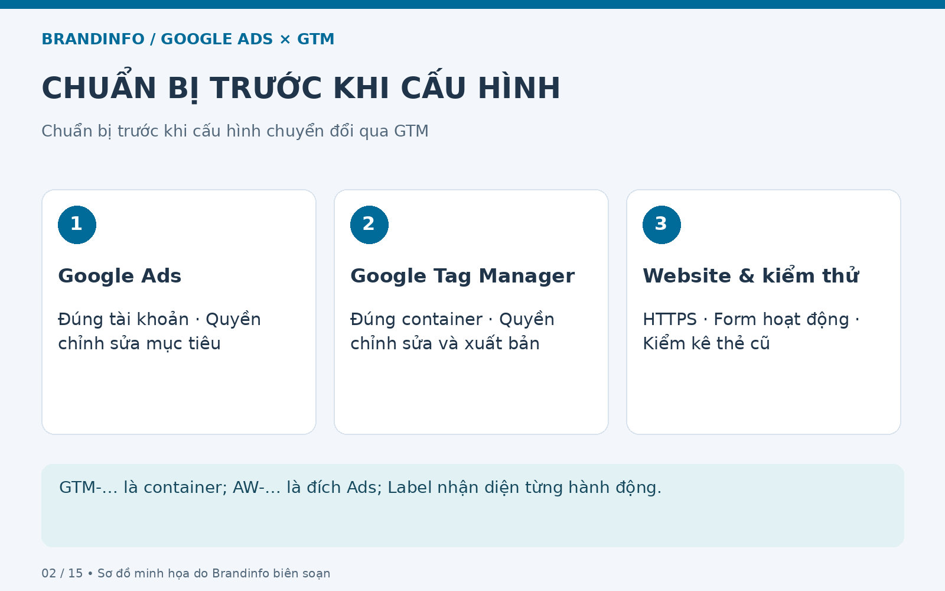Click the GTM-… là container note text
945x591 pixels.
tap(360, 488)
